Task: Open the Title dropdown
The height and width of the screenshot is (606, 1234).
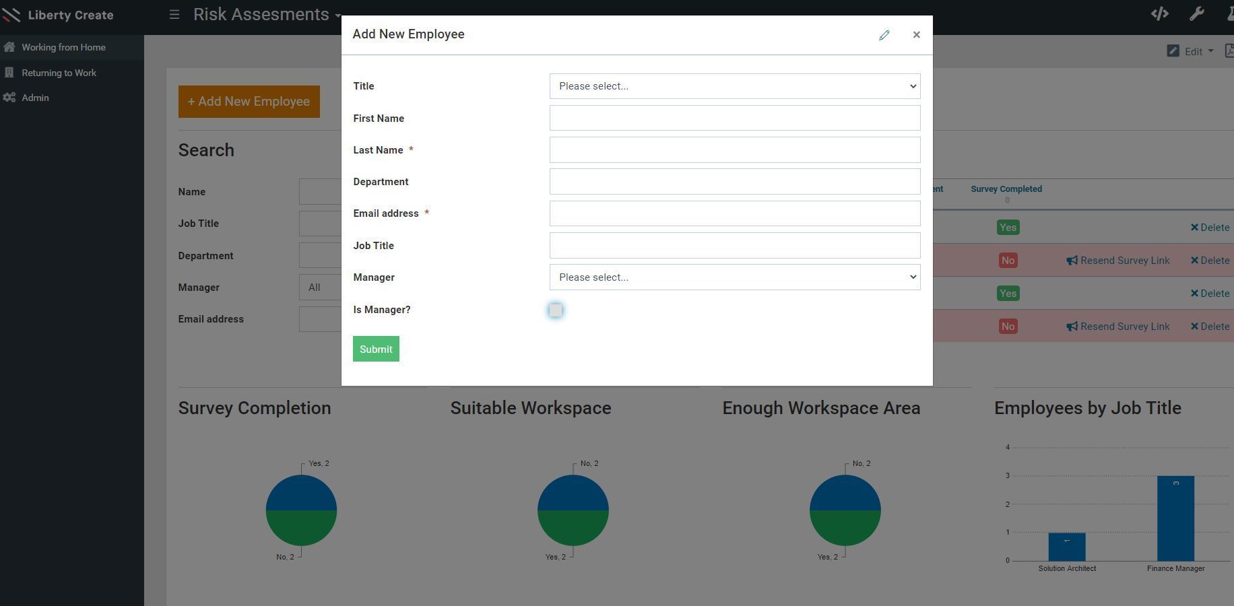Action: click(734, 86)
